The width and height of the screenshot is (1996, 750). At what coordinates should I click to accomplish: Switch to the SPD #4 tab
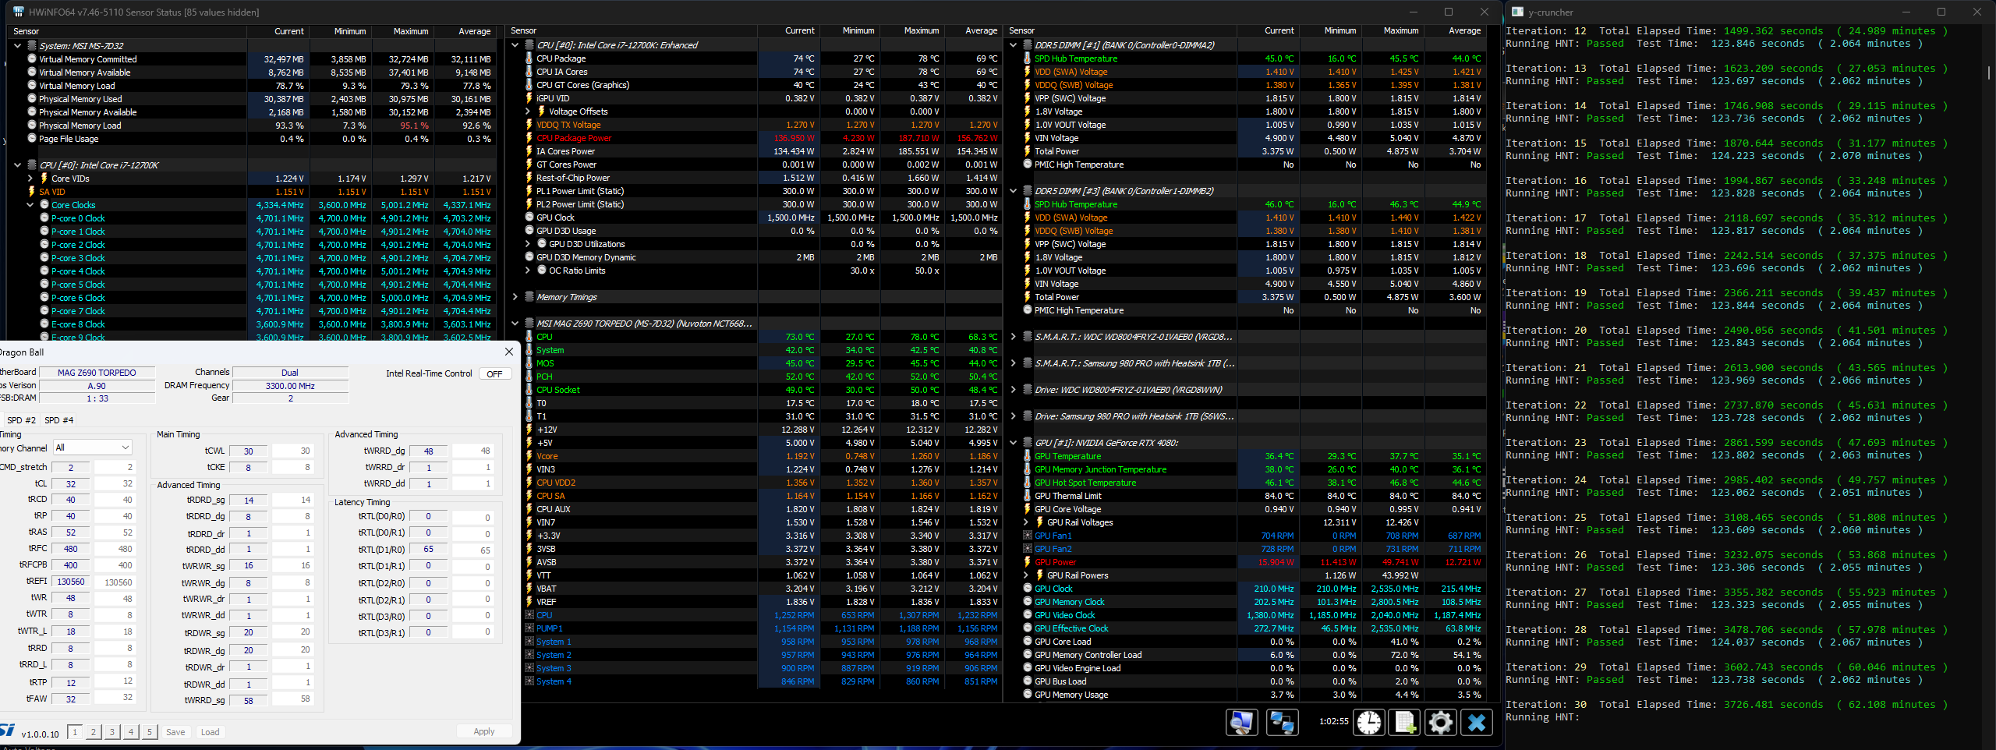59,420
